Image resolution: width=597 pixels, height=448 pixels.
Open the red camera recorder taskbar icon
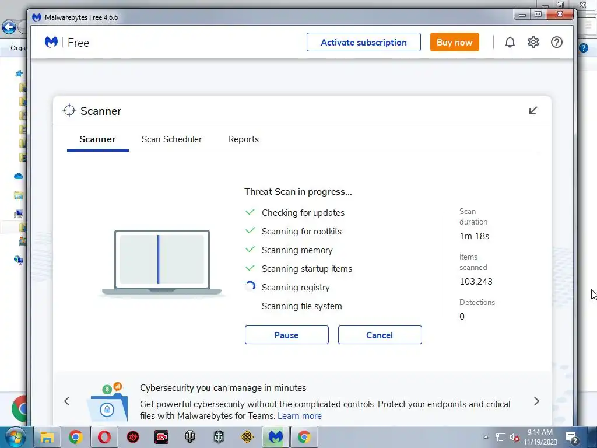coord(161,437)
